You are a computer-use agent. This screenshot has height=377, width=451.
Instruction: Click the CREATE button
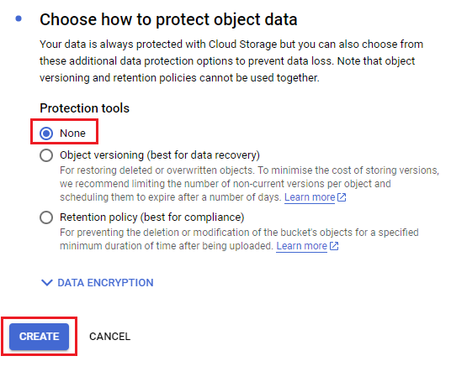coord(39,337)
